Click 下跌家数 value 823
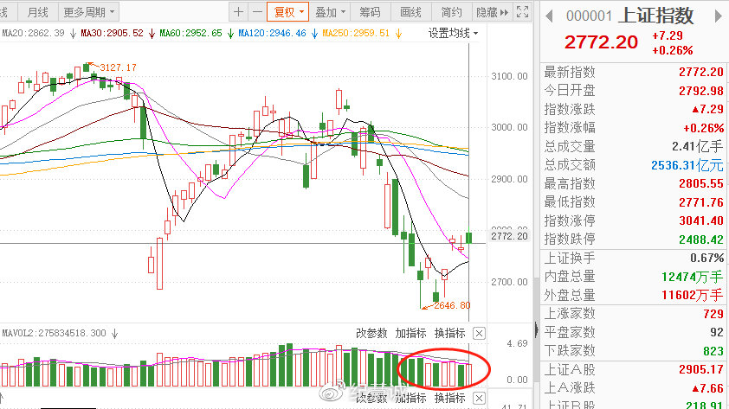Screen dimensions: 729x409 pyautogui.click(x=713, y=351)
